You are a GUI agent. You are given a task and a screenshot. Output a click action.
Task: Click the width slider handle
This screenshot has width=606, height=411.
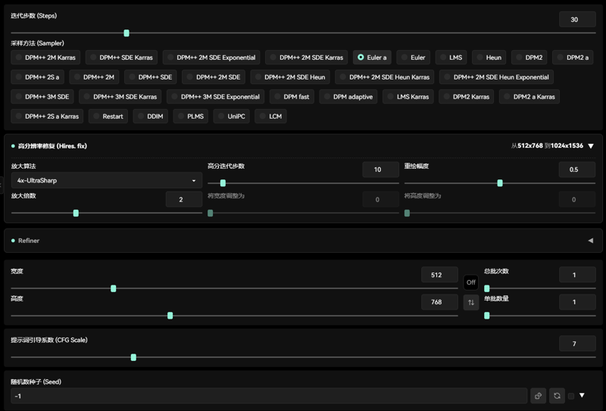click(113, 288)
